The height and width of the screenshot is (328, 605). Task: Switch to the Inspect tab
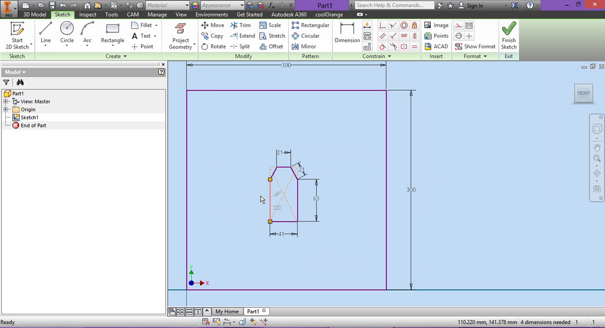(x=87, y=15)
